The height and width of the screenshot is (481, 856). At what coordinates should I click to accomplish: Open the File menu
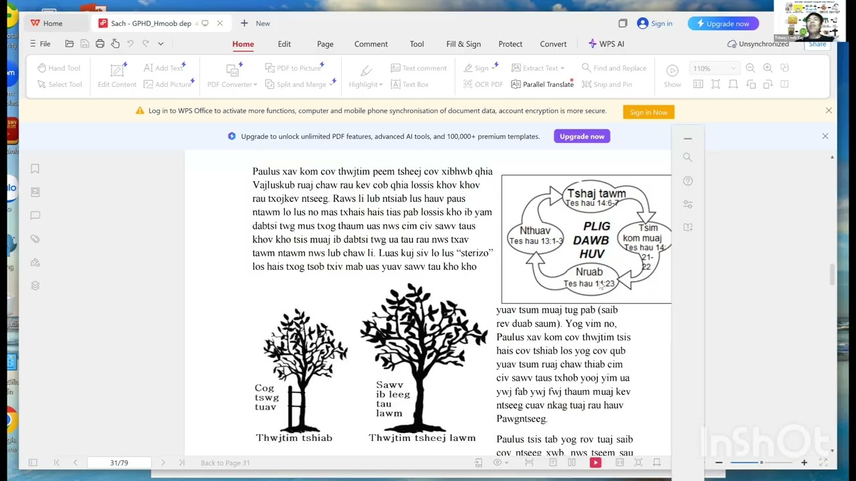[40, 43]
